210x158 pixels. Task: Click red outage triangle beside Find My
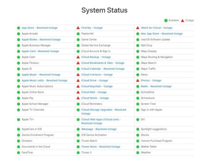(x=78, y=28)
